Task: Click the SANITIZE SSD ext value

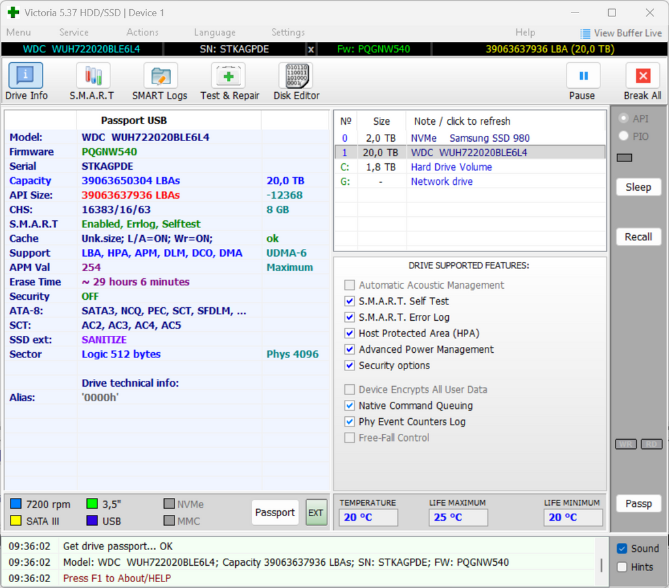Action: 104,340
